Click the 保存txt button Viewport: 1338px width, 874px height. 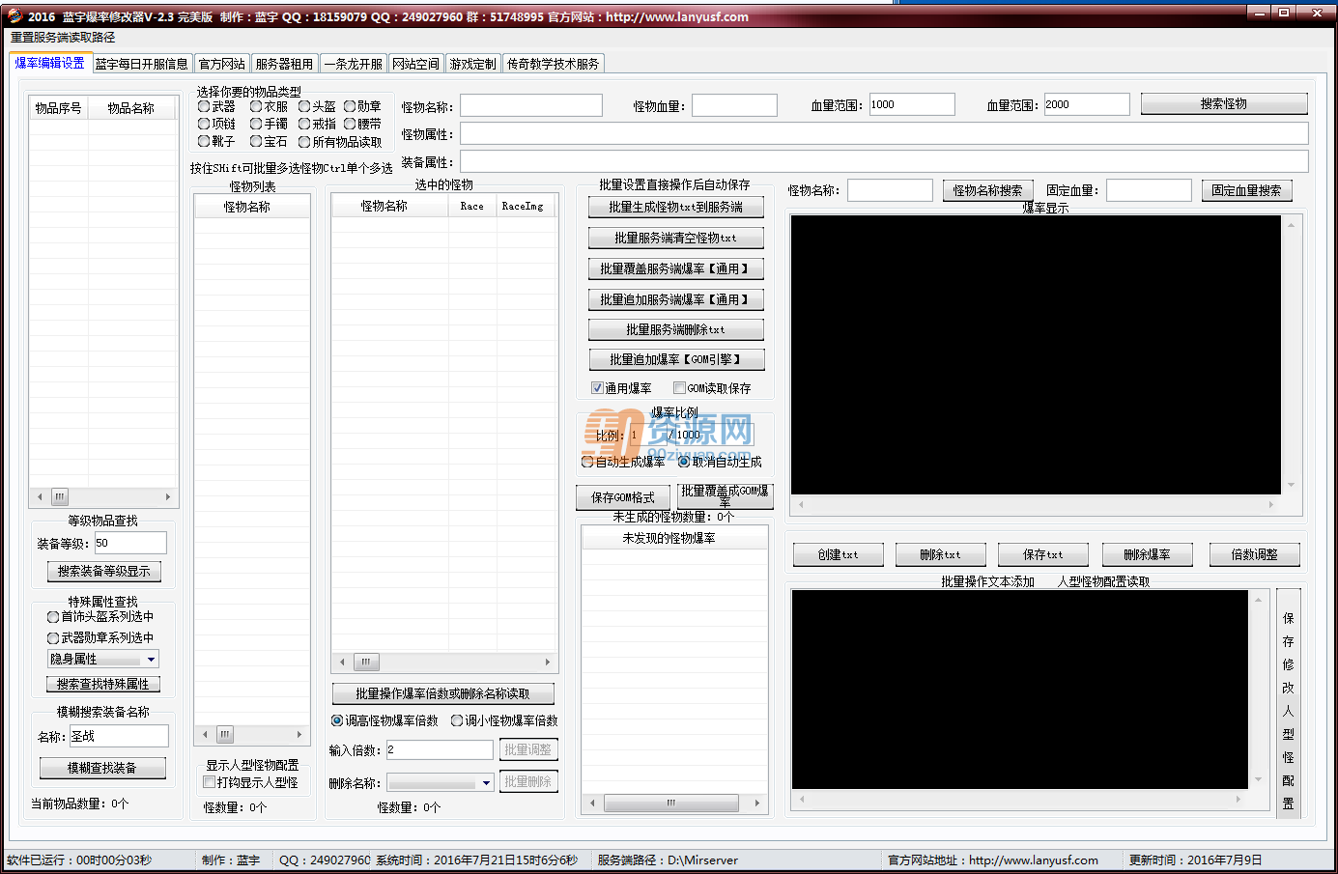pos(1043,554)
